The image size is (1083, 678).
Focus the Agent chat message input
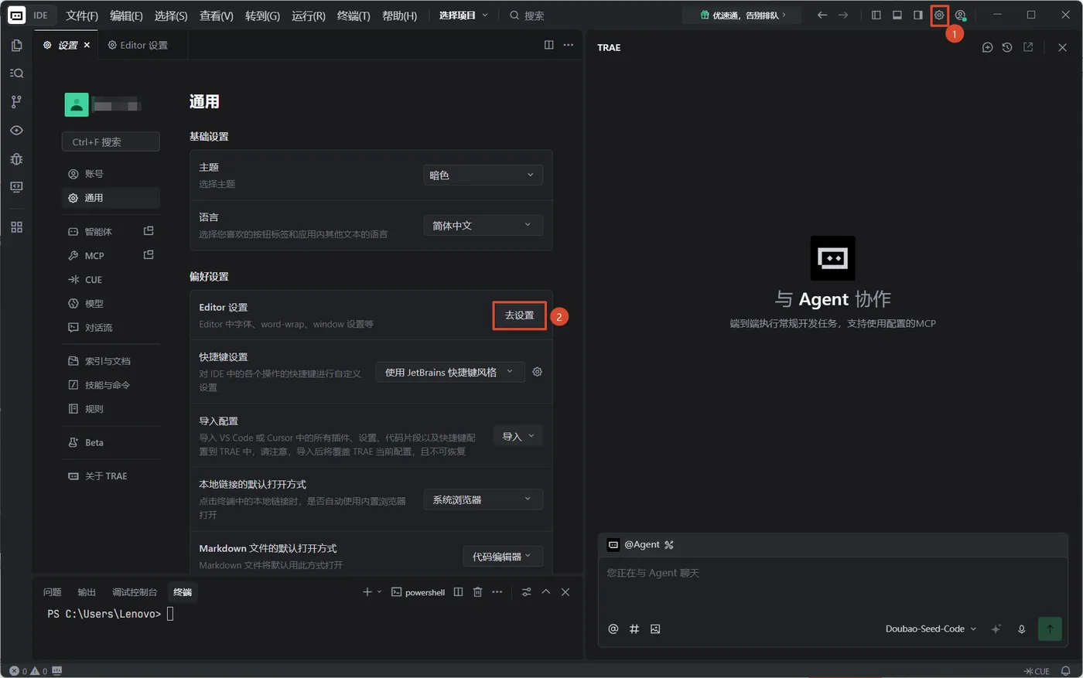coord(832,586)
